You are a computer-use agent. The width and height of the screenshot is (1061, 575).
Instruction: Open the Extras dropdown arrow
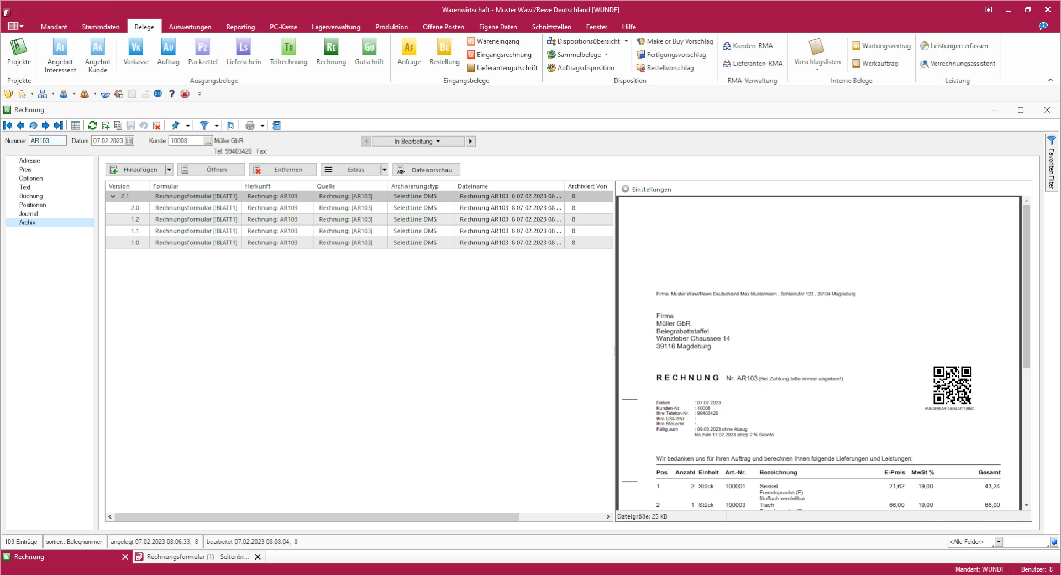[384, 170]
